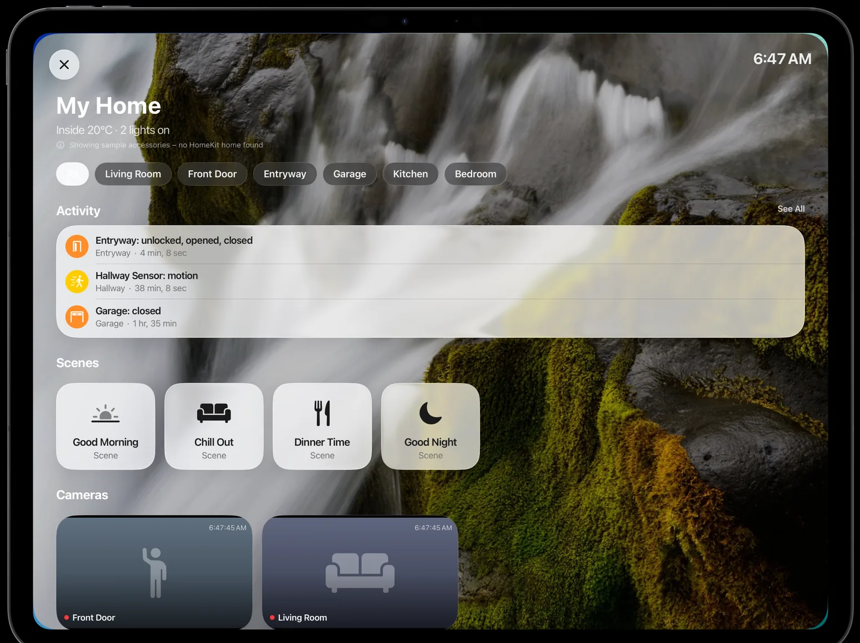Click the My Home title
The width and height of the screenshot is (860, 643).
click(108, 106)
